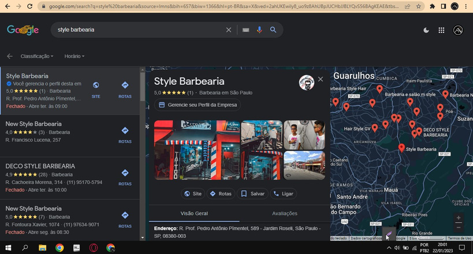Zoom in on the map
Screen dimensions: 473x254
[x=459, y=218]
